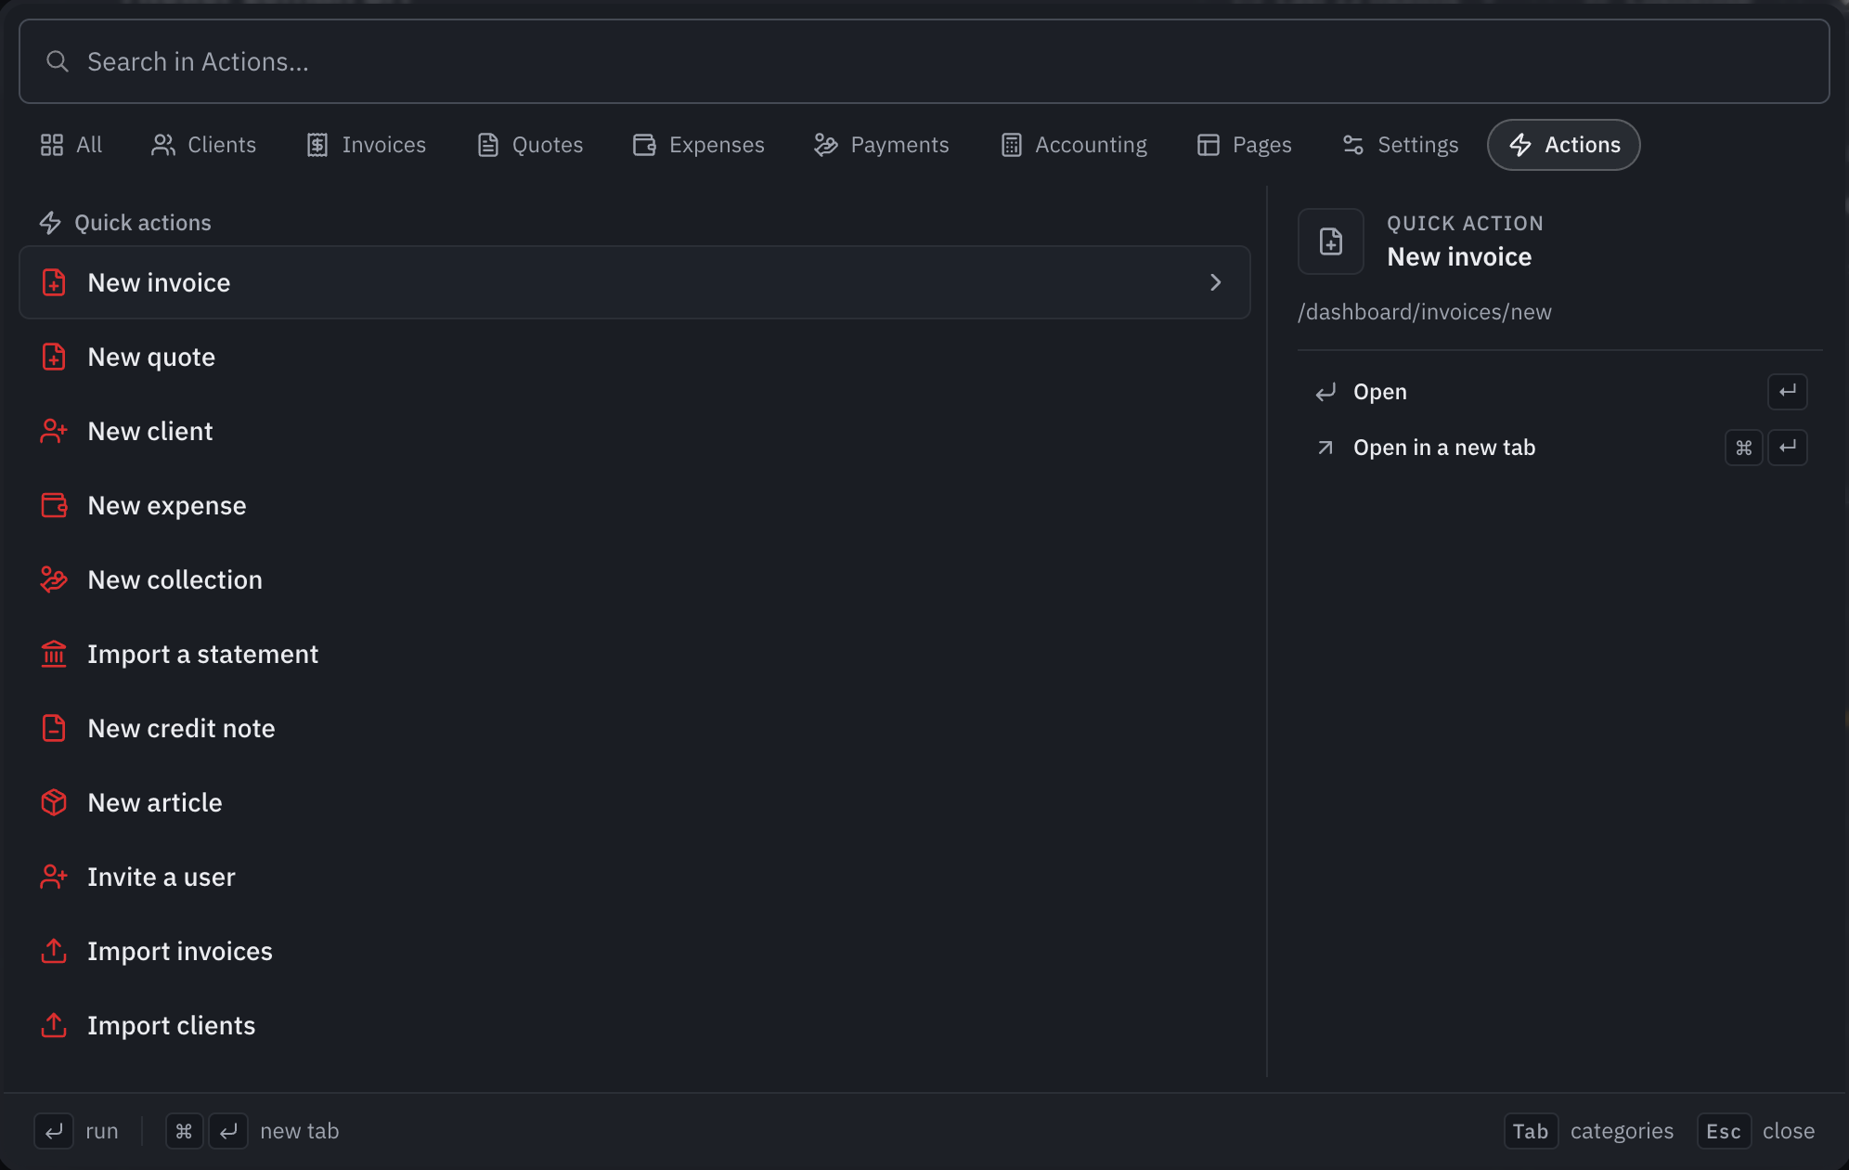Select the Pages tab
This screenshot has width=1849, height=1170.
1245,145
